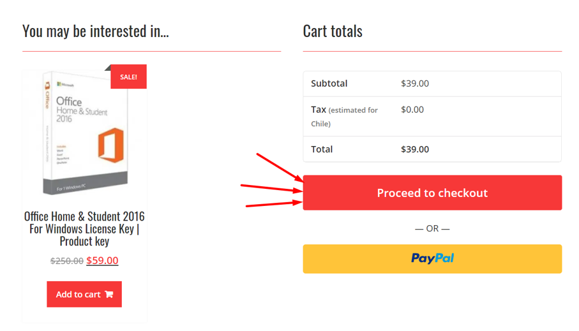The width and height of the screenshot is (579, 331).
Task: Click the OR separator text
Action: tap(432, 228)
